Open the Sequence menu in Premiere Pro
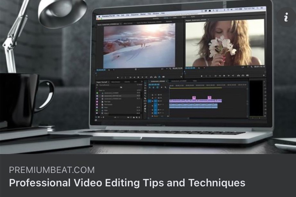 tap(135, 14)
